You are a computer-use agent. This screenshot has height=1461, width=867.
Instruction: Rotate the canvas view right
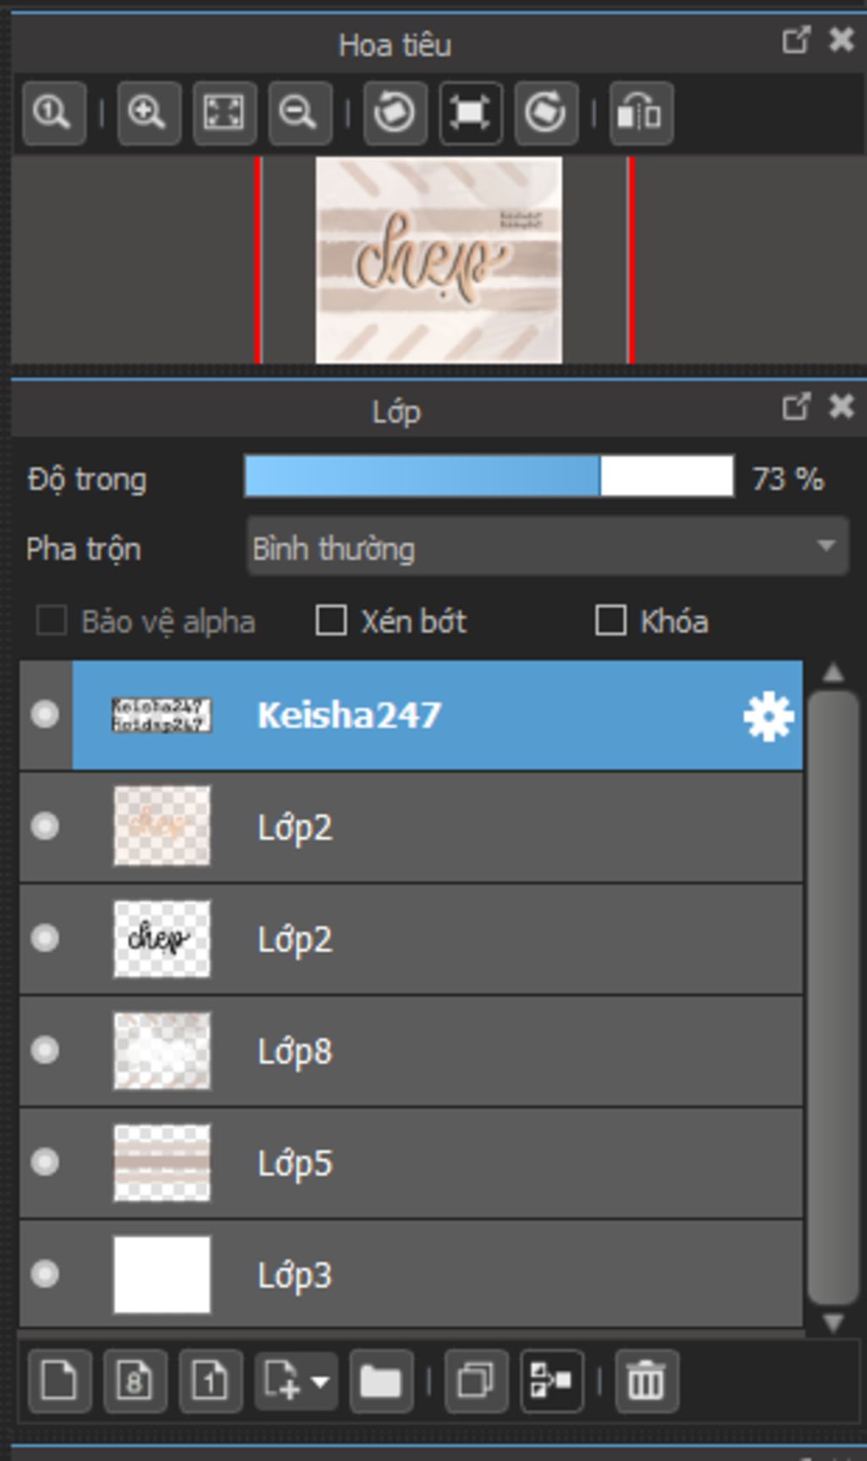(545, 113)
